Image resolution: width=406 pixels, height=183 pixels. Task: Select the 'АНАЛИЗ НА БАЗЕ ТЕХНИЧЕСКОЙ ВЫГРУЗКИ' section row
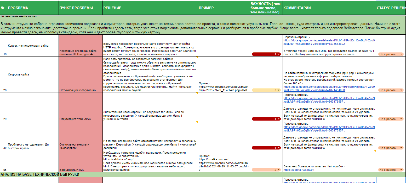203,174
